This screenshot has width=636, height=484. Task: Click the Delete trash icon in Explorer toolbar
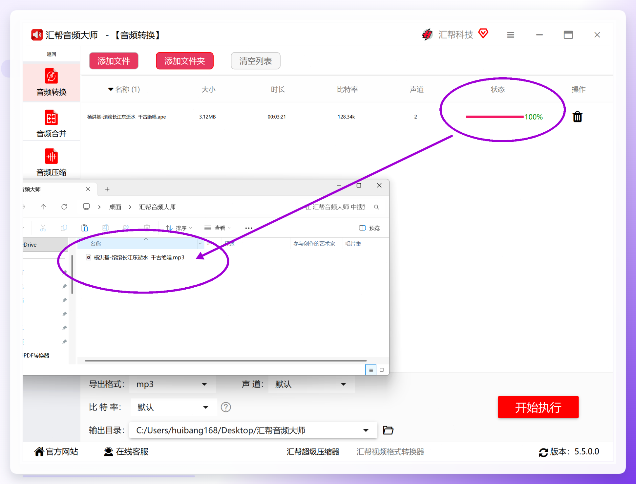(x=147, y=228)
